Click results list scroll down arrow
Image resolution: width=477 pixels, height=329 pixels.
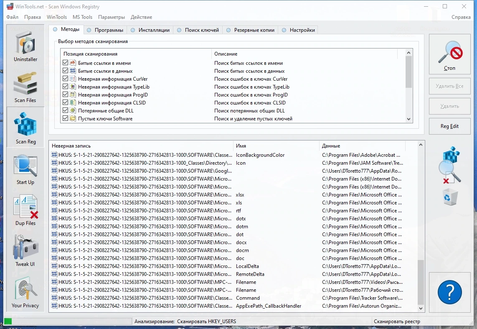(421, 308)
